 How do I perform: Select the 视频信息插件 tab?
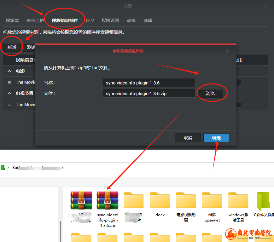[65, 20]
